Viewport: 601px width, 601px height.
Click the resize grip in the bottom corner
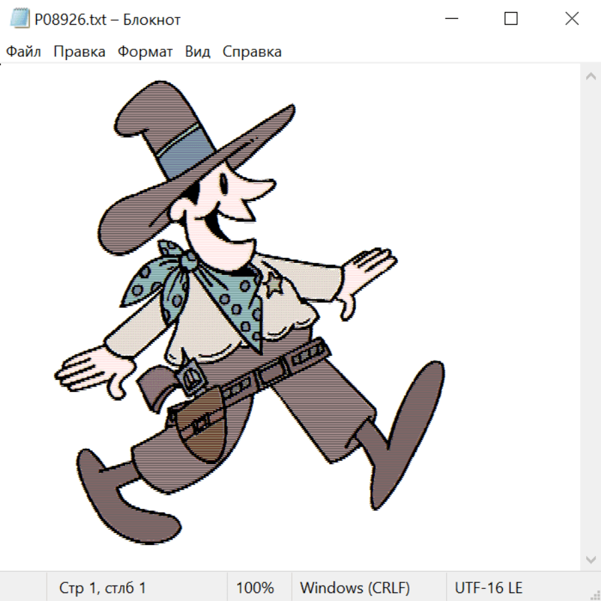pyautogui.click(x=594, y=594)
